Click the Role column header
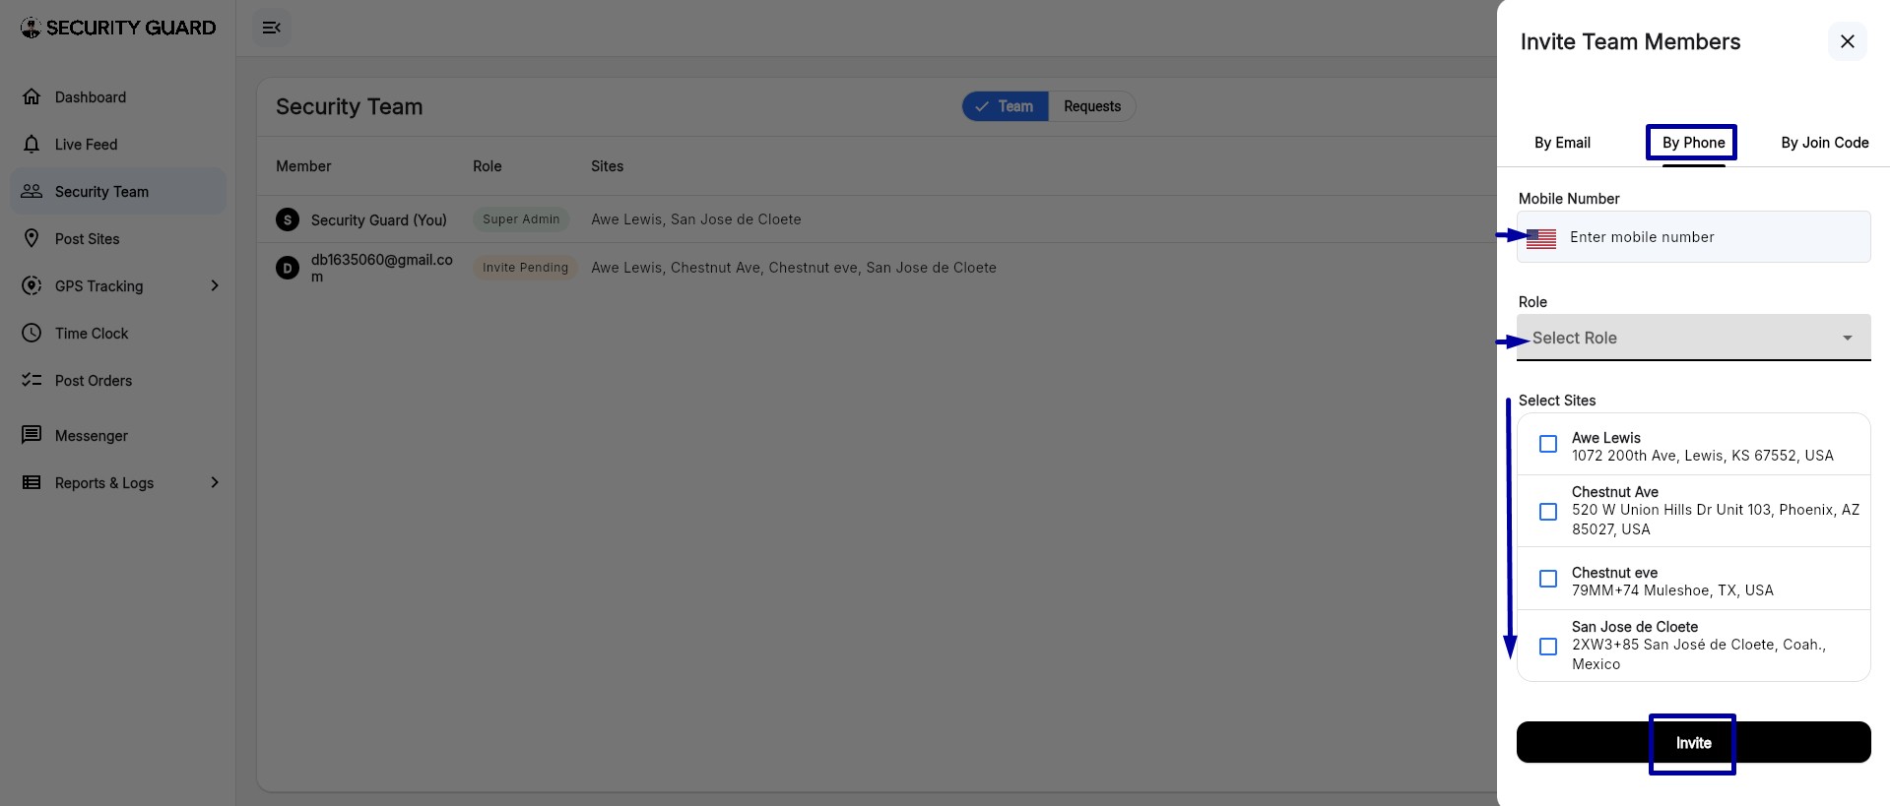The width and height of the screenshot is (1890, 806). pyautogui.click(x=488, y=166)
